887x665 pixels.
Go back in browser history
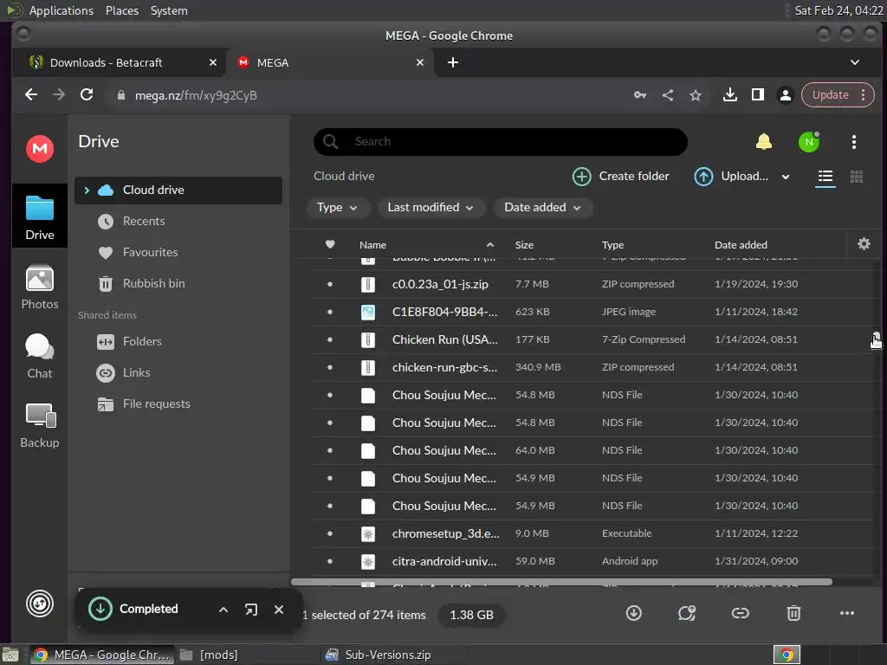click(x=31, y=95)
